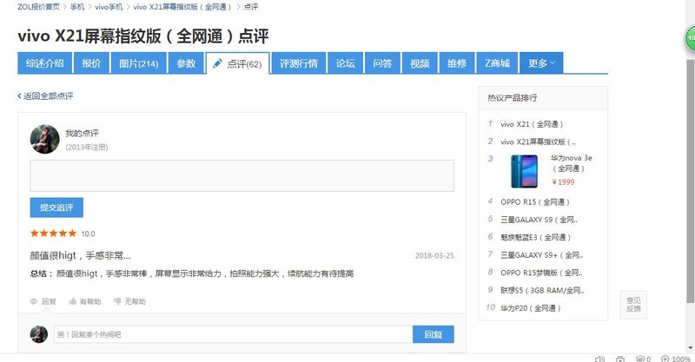Screen dimensions: 695x362
Task: Open ranking item 三星GALAXY S9+
Action: click(541, 255)
